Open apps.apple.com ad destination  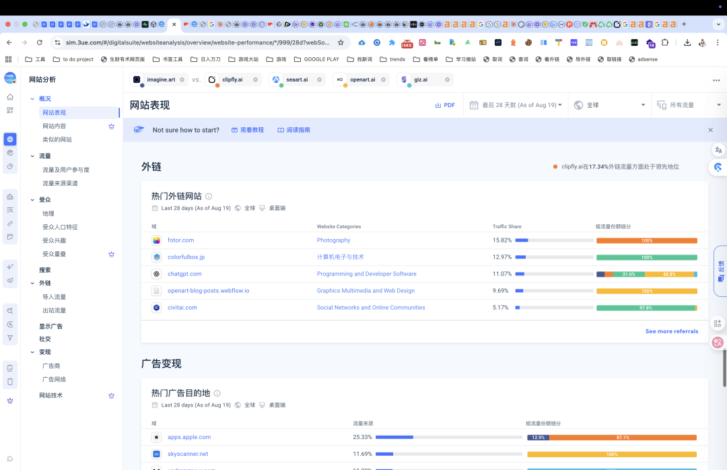[189, 437]
